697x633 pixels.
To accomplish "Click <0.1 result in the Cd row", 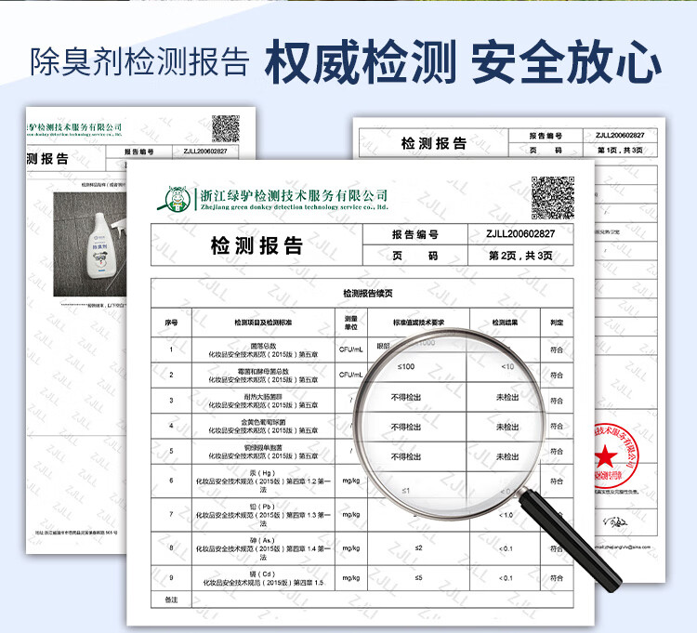I will tap(506, 578).
